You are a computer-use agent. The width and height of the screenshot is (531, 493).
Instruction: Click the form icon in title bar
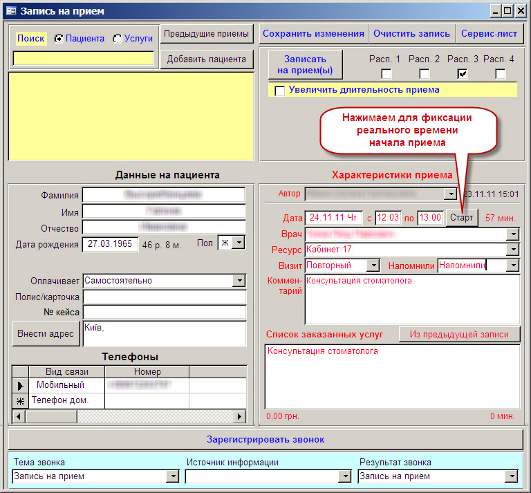[11, 11]
